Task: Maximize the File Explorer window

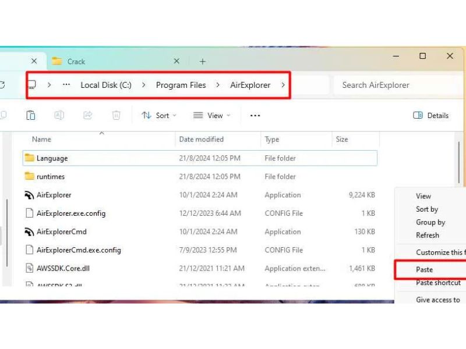Action: tap(423, 56)
